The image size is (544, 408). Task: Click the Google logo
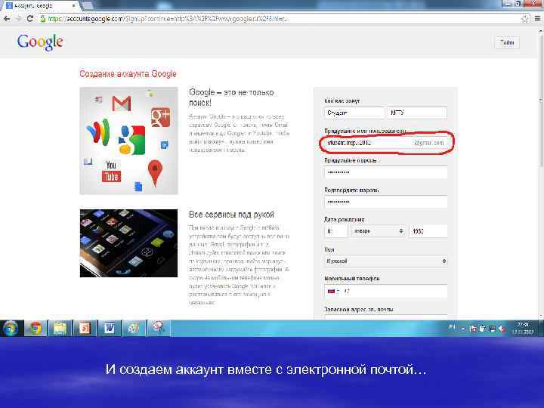pyautogui.click(x=40, y=42)
